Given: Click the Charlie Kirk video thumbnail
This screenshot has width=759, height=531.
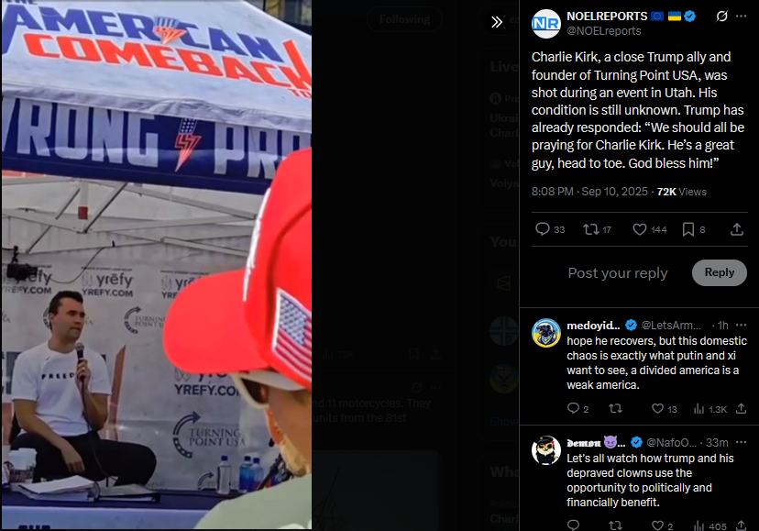Looking at the screenshot, I should [156, 264].
